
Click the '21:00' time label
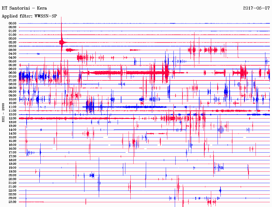(12, 183)
